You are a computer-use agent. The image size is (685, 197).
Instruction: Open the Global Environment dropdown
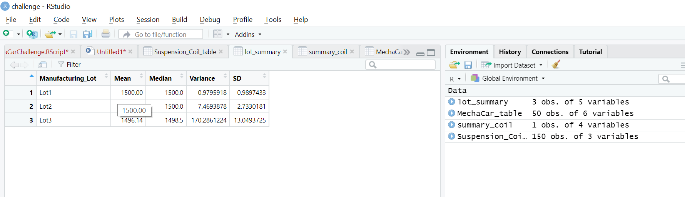tap(508, 78)
